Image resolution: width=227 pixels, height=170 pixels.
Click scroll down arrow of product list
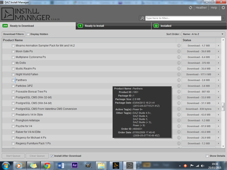click(223, 146)
